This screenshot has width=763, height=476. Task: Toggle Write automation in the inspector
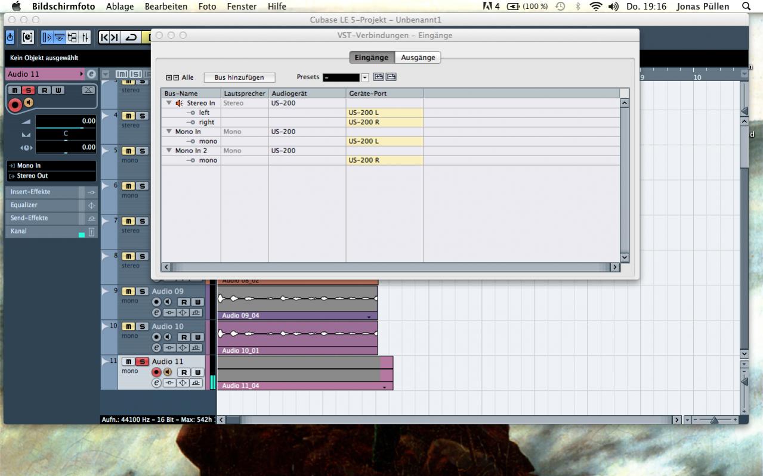(58, 90)
